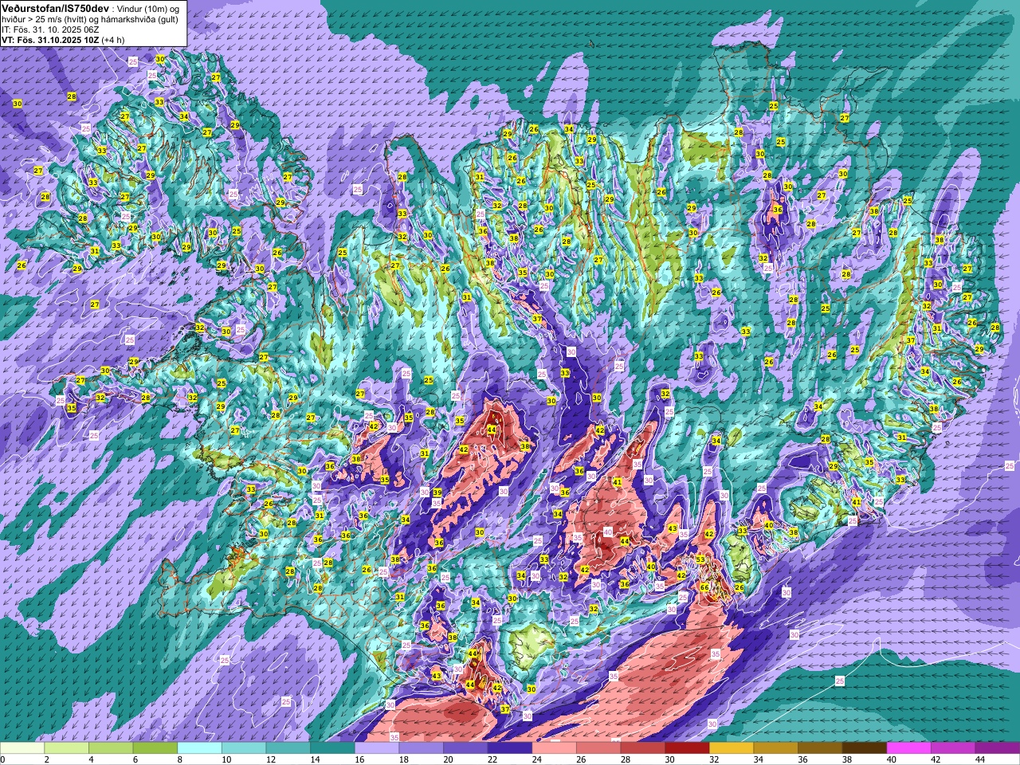Click the 20–22 violet legend swatch
1020x765 pixels.
click(465, 748)
